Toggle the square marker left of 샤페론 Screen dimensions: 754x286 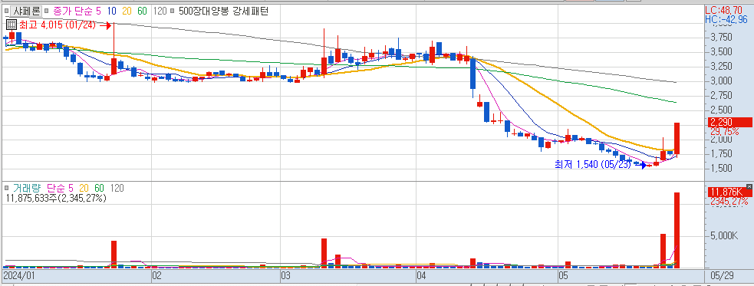7,11
